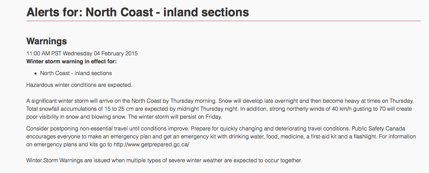Click the 'Alerts for: North Coast' page heading
Viewport: 429px width, 173px height.
[x=138, y=12]
